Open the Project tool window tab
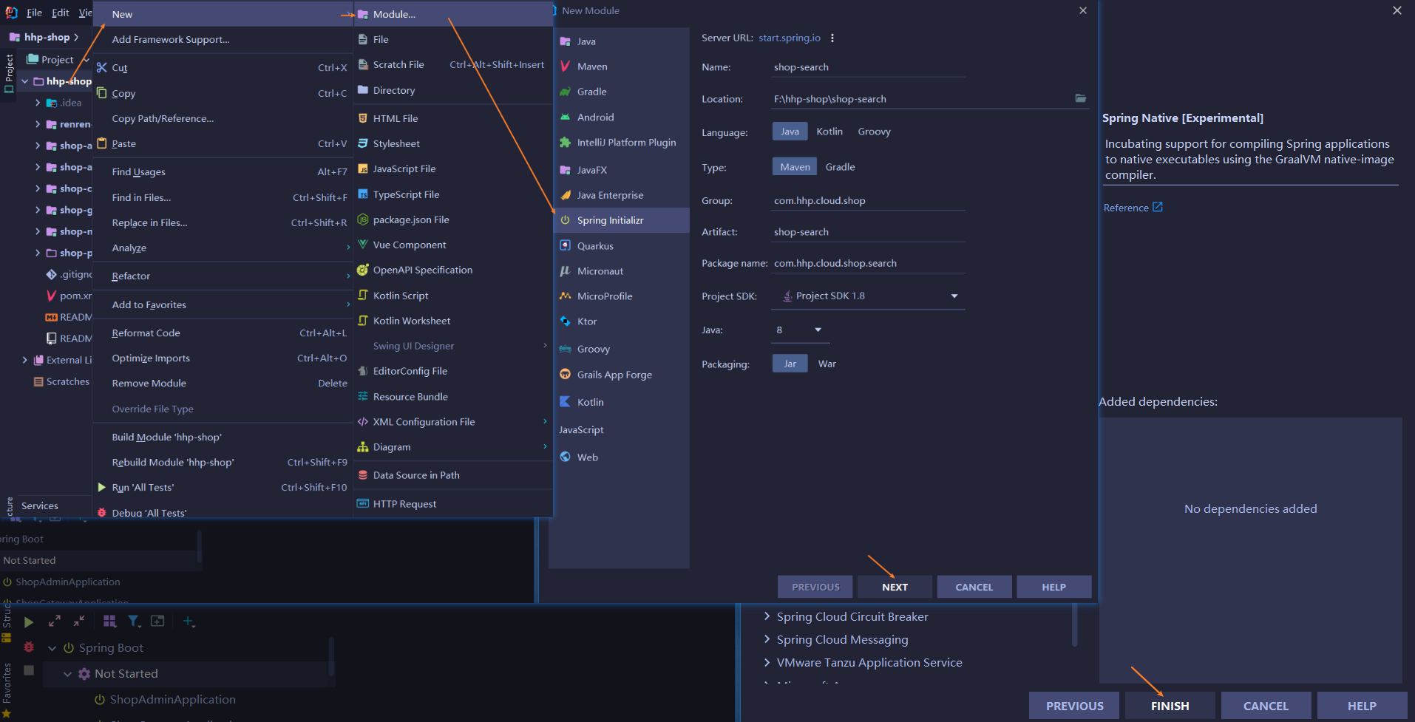 (x=9, y=73)
